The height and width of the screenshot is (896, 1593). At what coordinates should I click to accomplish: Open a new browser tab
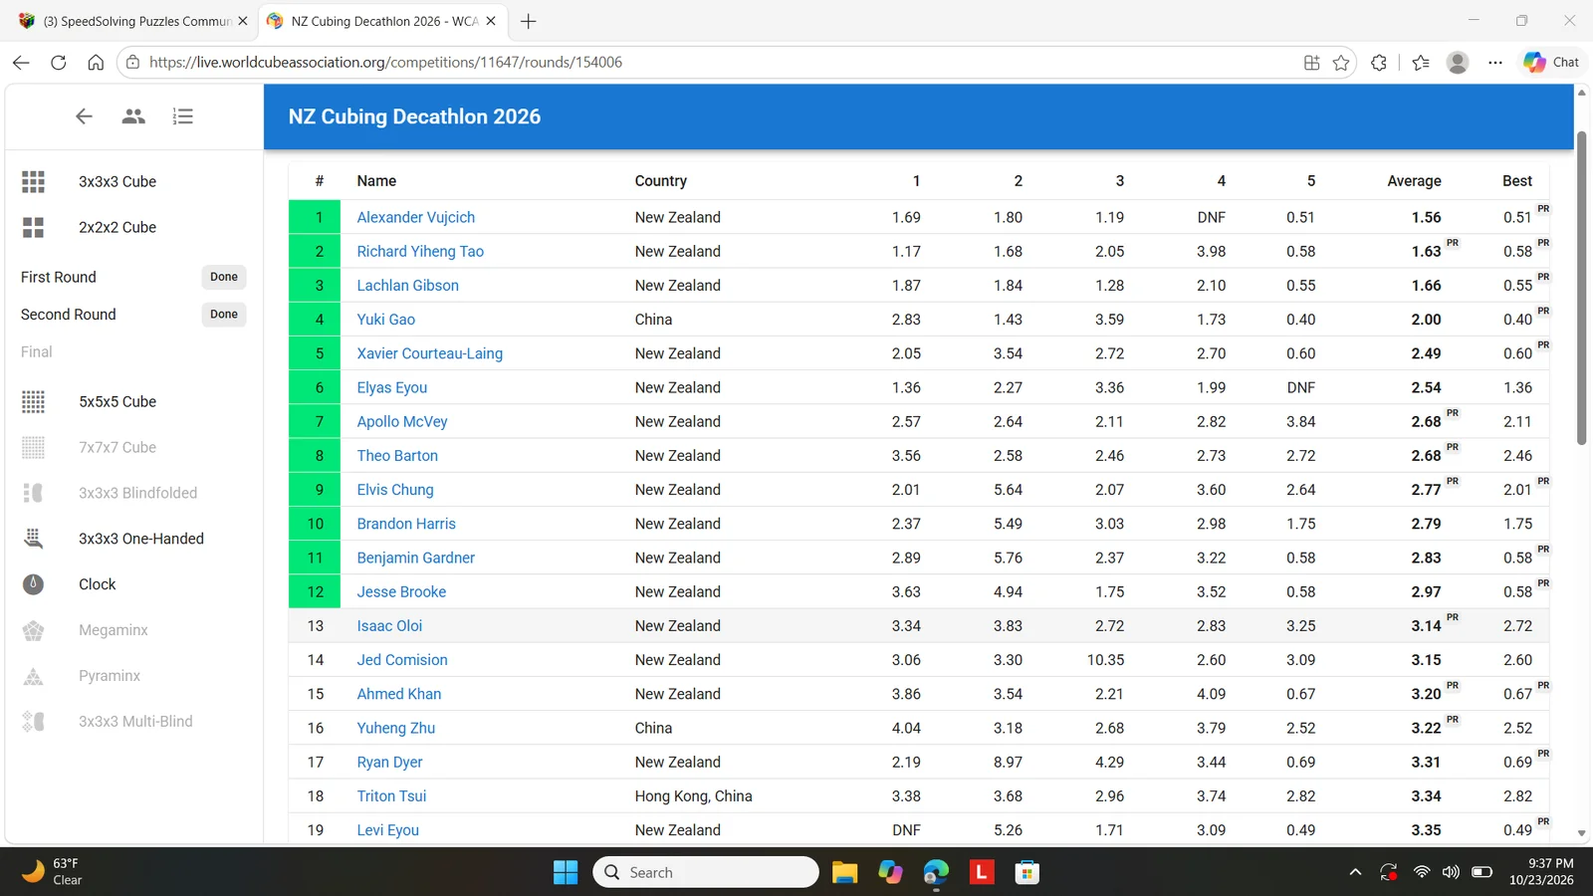529,21
